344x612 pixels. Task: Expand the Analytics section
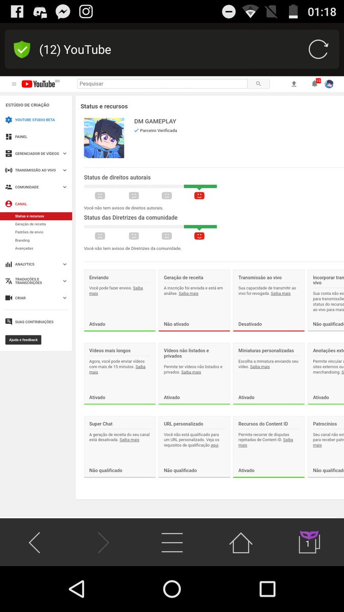point(65,264)
